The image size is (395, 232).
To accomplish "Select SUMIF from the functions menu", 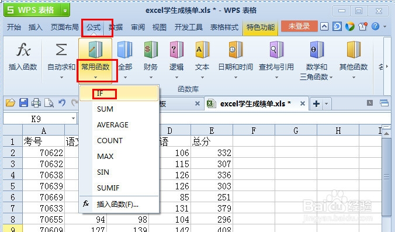I will [x=119, y=188].
